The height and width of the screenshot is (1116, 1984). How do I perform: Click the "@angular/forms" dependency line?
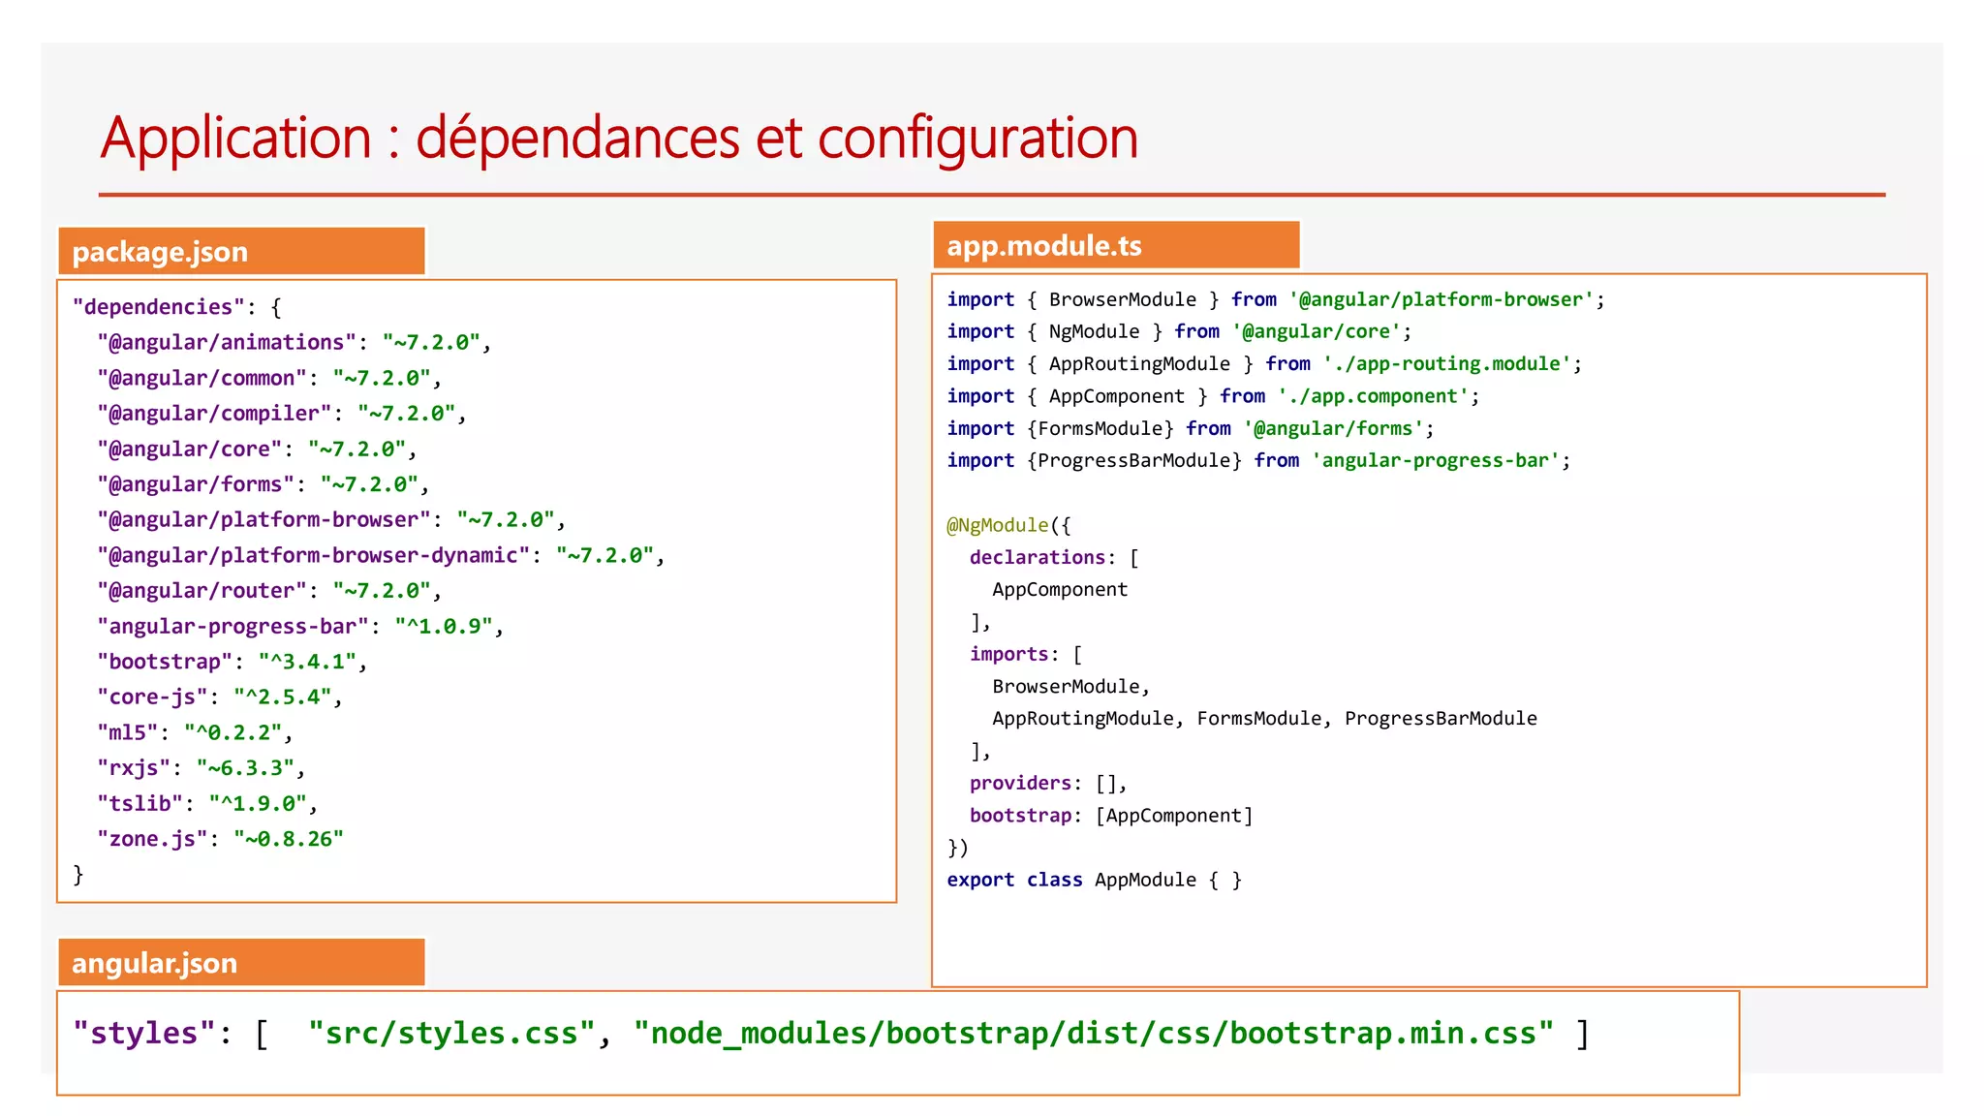click(263, 484)
